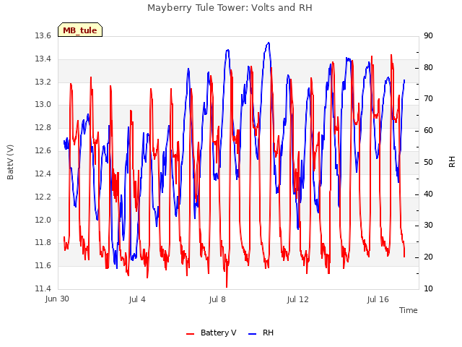Click the MB_tule label badge
The width and height of the screenshot is (462, 347).
point(80,30)
